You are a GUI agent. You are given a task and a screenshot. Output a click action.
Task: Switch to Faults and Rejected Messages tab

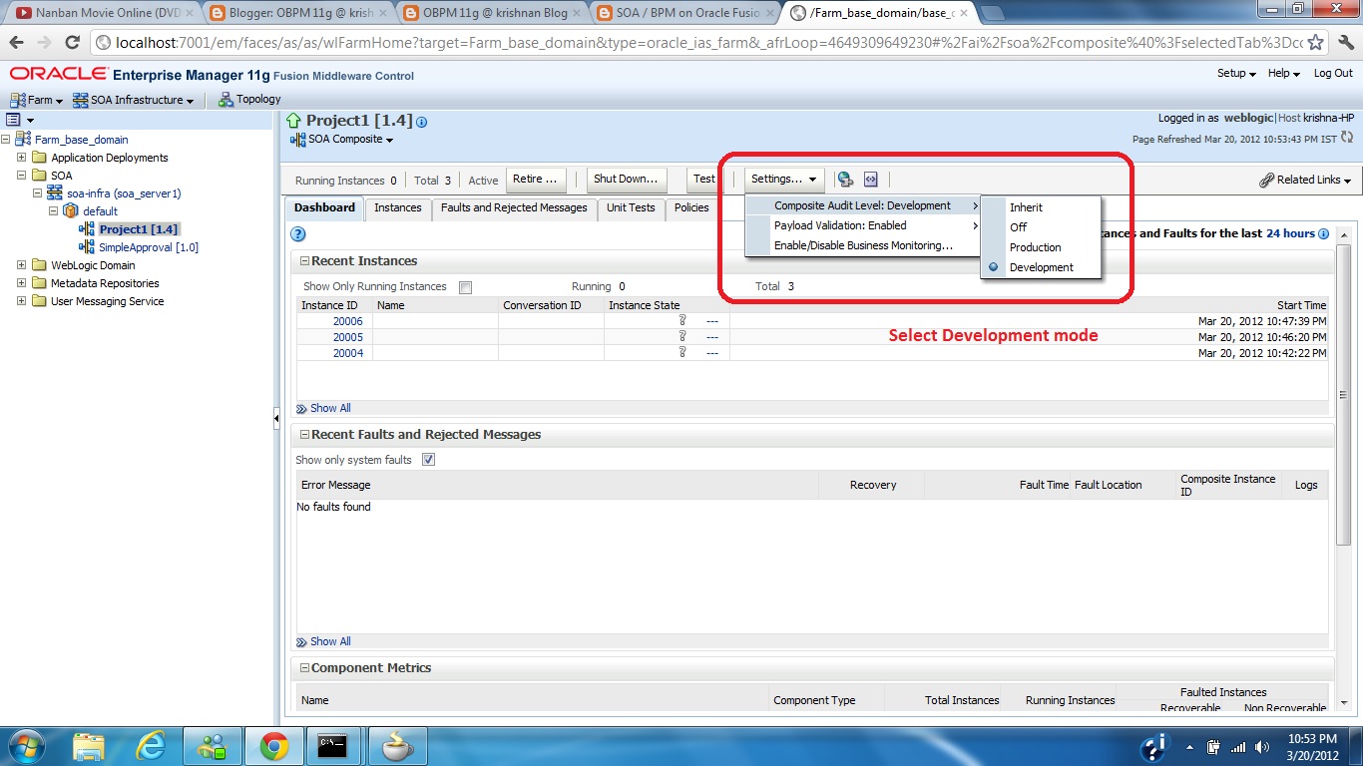click(514, 208)
